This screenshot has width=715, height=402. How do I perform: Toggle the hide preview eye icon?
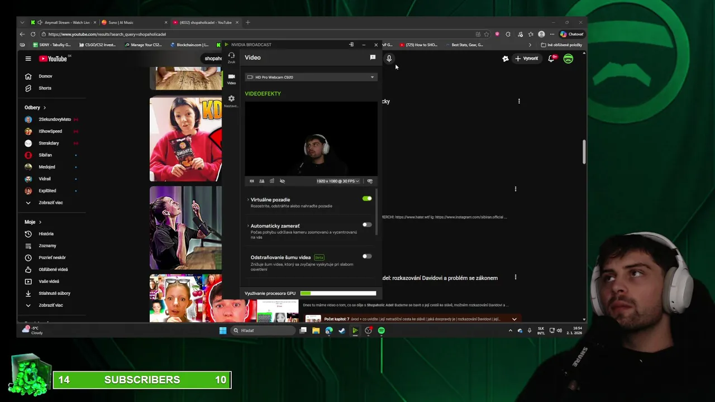click(x=282, y=181)
